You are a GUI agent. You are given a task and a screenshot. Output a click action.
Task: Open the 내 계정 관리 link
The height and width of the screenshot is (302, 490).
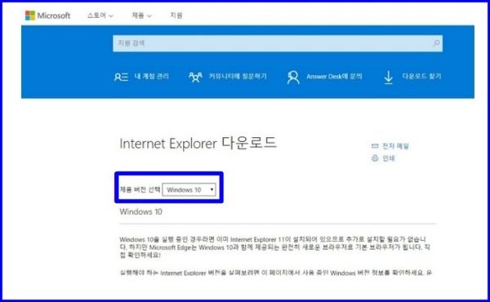(152, 76)
